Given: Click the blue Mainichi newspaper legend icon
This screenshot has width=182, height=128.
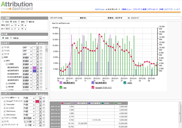Looking at the screenshot, I should click(93, 83).
